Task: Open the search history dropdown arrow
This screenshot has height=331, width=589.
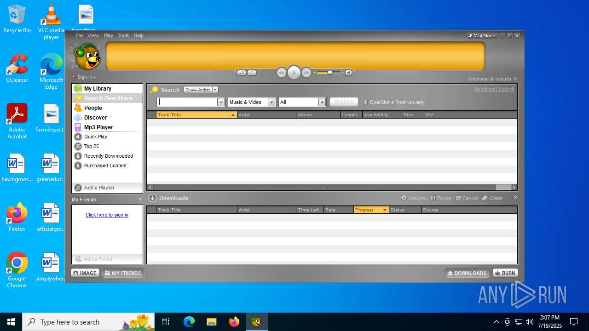Action: click(221, 102)
